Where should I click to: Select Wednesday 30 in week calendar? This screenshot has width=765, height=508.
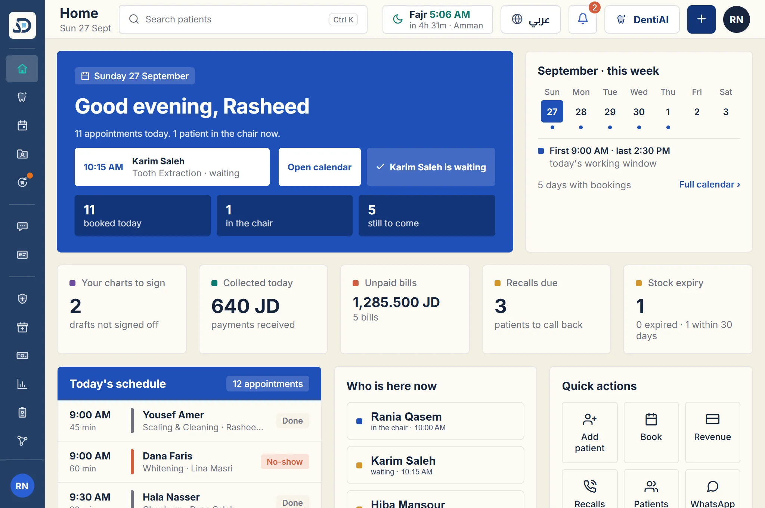pos(639,111)
